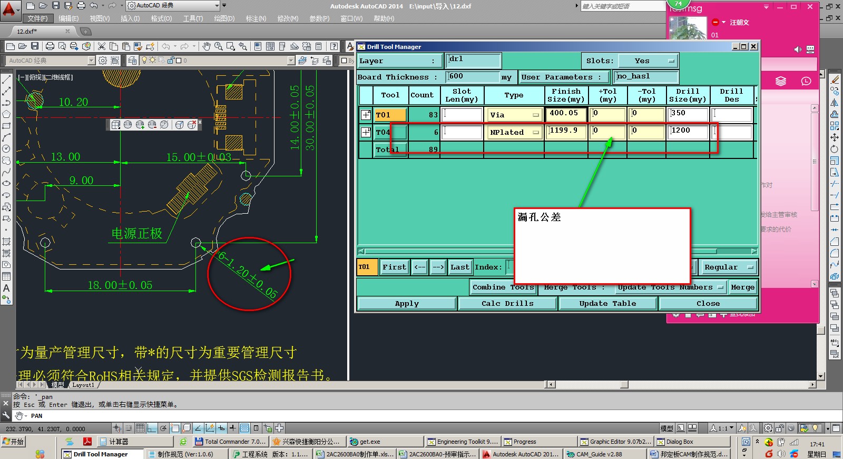The image size is (843, 459).
Task: Toggle Dynamic Input in status bar
Action: click(x=221, y=428)
